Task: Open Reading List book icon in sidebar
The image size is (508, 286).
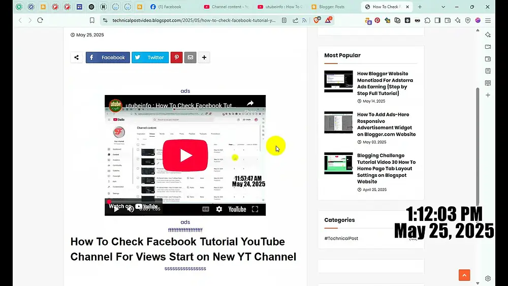Action: click(x=488, y=83)
